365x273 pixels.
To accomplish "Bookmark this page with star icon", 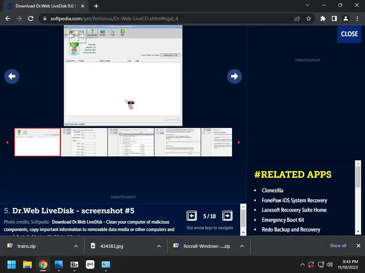I will [308, 18].
